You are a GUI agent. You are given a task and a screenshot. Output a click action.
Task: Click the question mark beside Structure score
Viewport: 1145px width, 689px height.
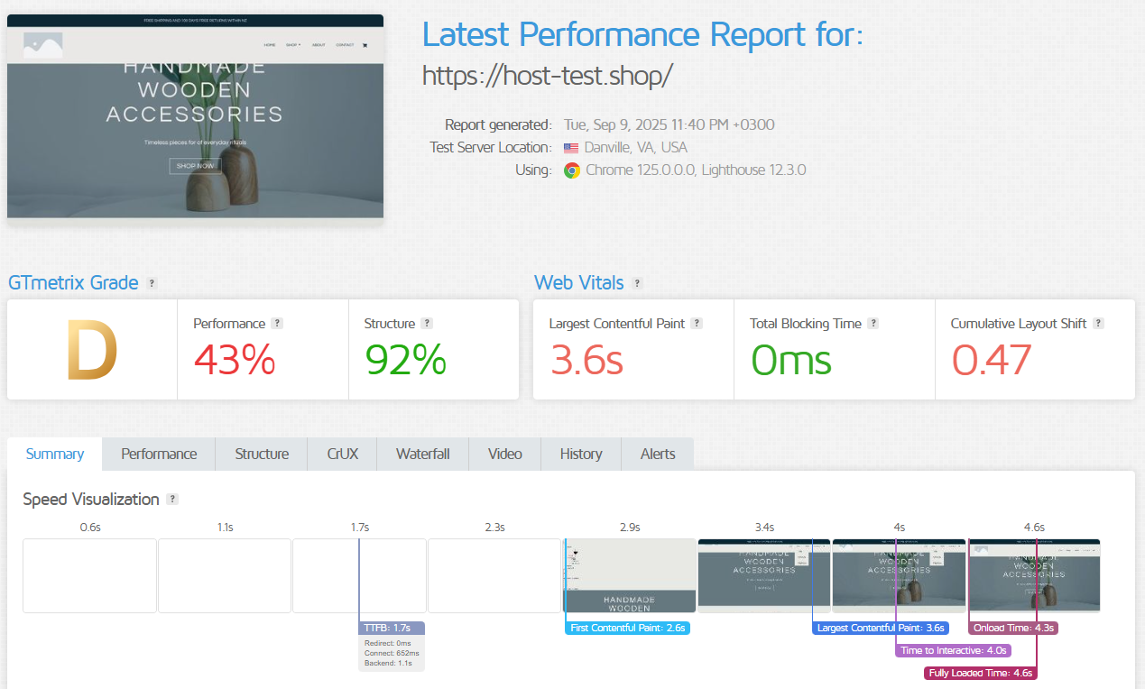coord(427,324)
